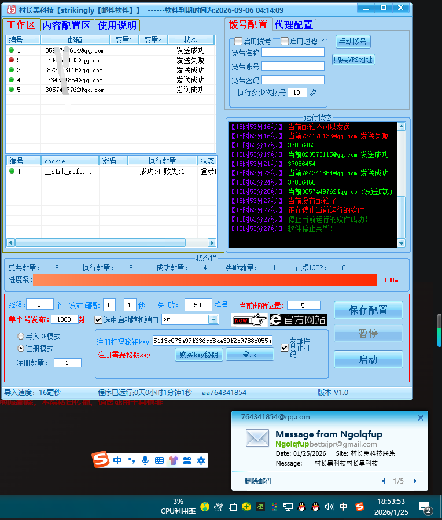This screenshot has width=442, height=520.
Task: Select the 导入CK模式 radio button
Action: coord(21,336)
